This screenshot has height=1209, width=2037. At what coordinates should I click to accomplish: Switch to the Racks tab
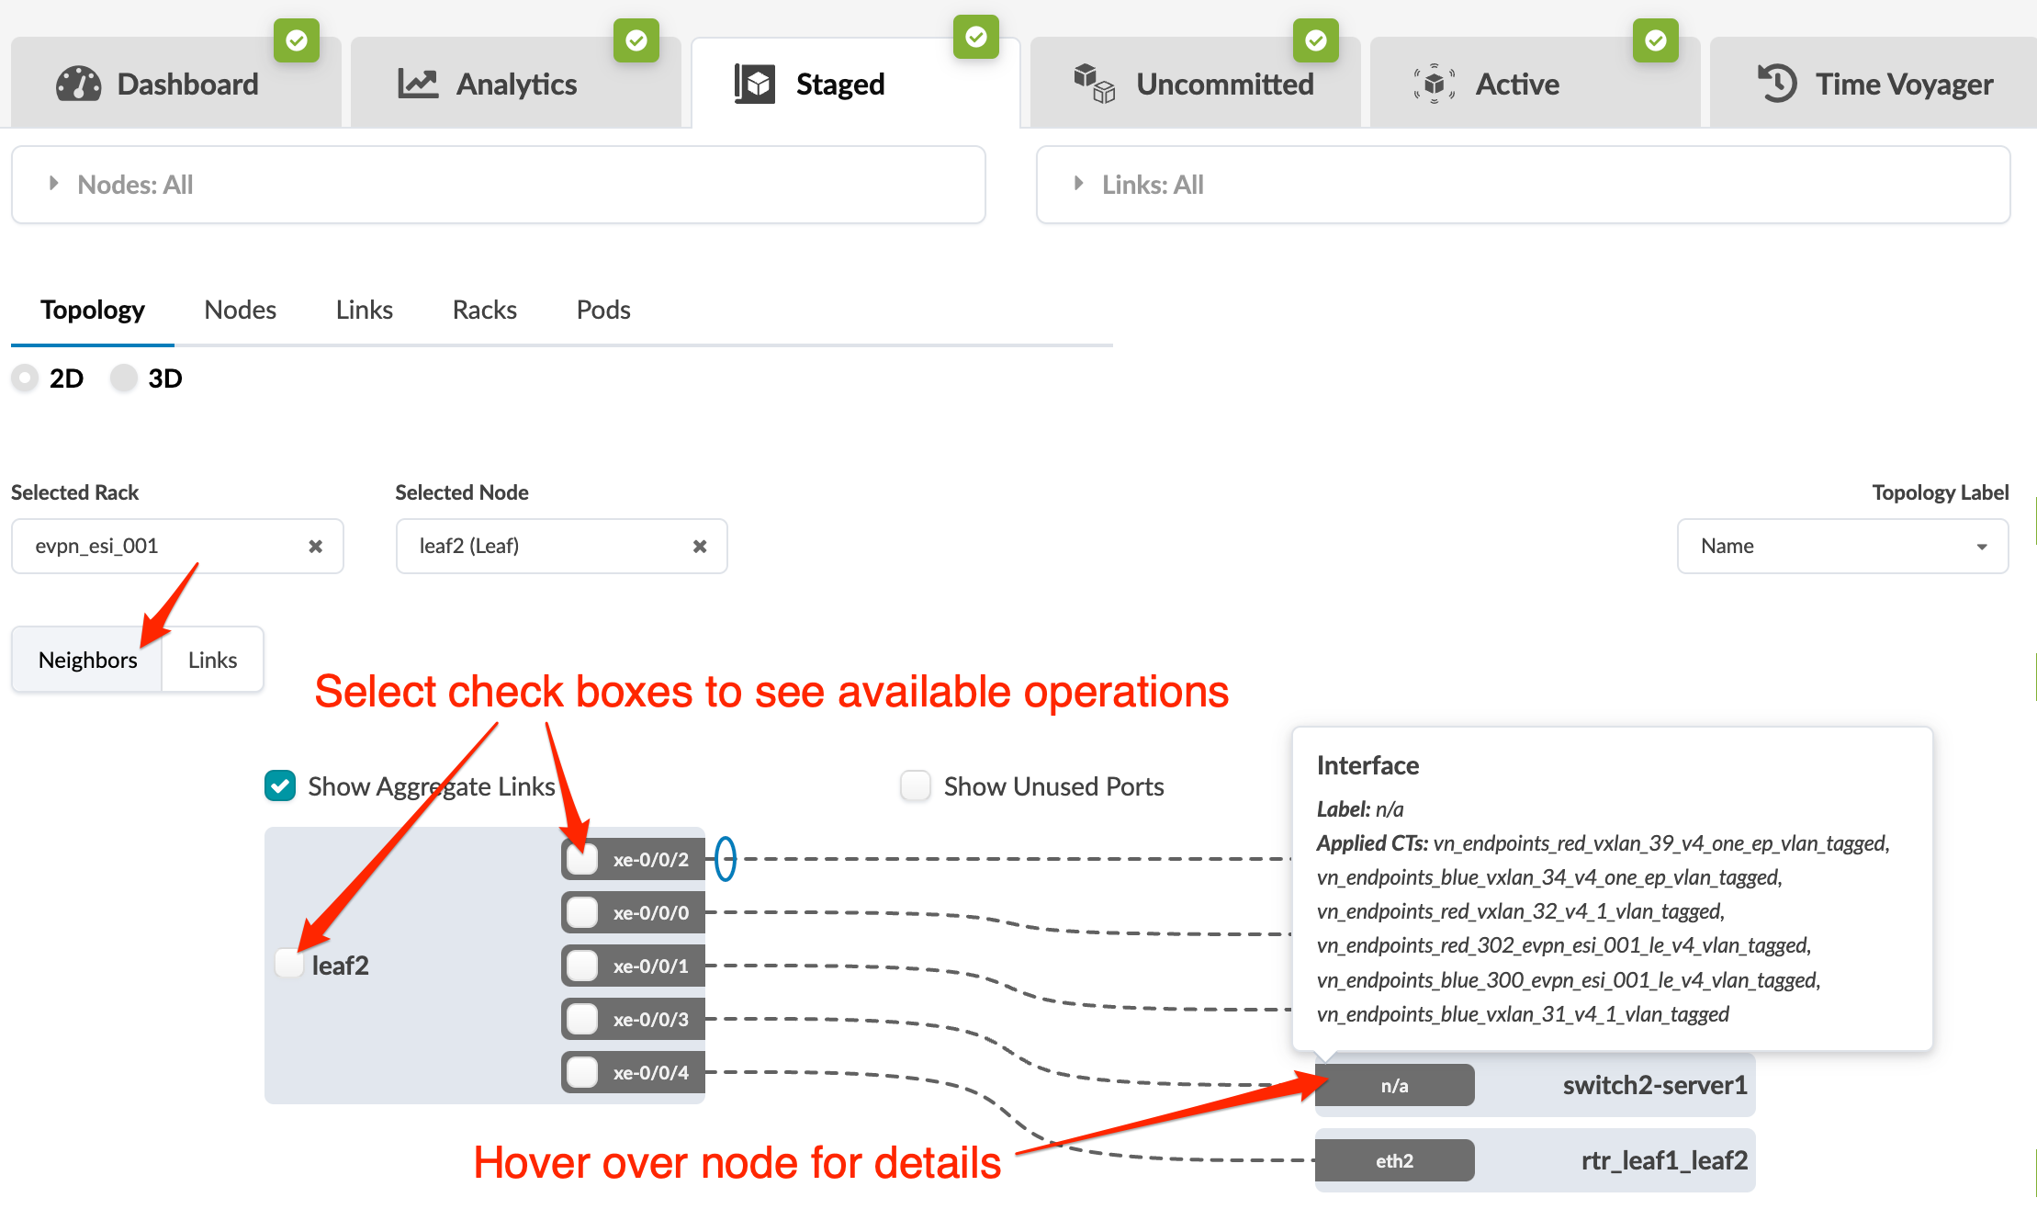[x=484, y=311]
